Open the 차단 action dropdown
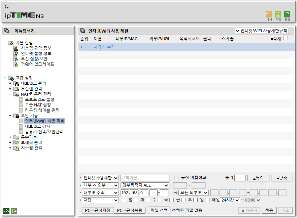The width and height of the screenshot is (297, 218). pos(100,200)
